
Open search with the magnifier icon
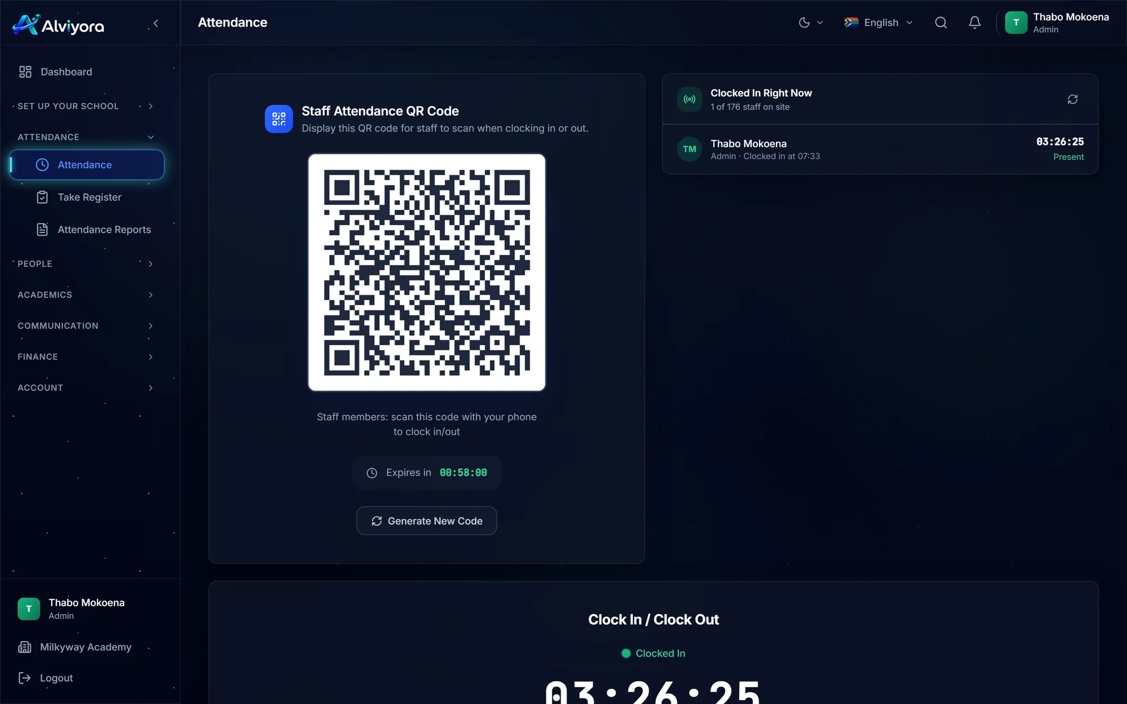940,23
